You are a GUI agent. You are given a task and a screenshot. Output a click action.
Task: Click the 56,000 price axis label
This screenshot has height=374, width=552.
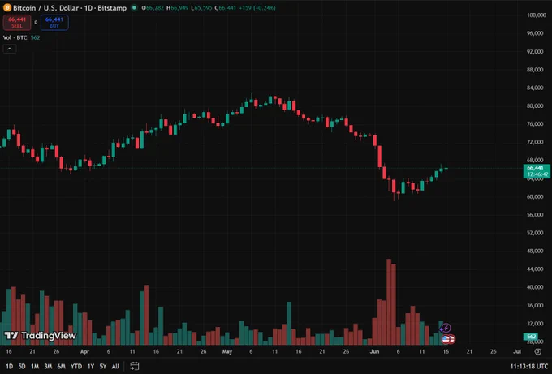pos(535,215)
